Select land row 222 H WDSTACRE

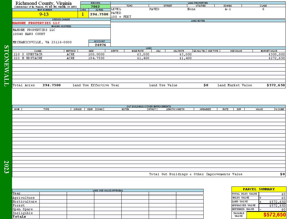[149, 58]
